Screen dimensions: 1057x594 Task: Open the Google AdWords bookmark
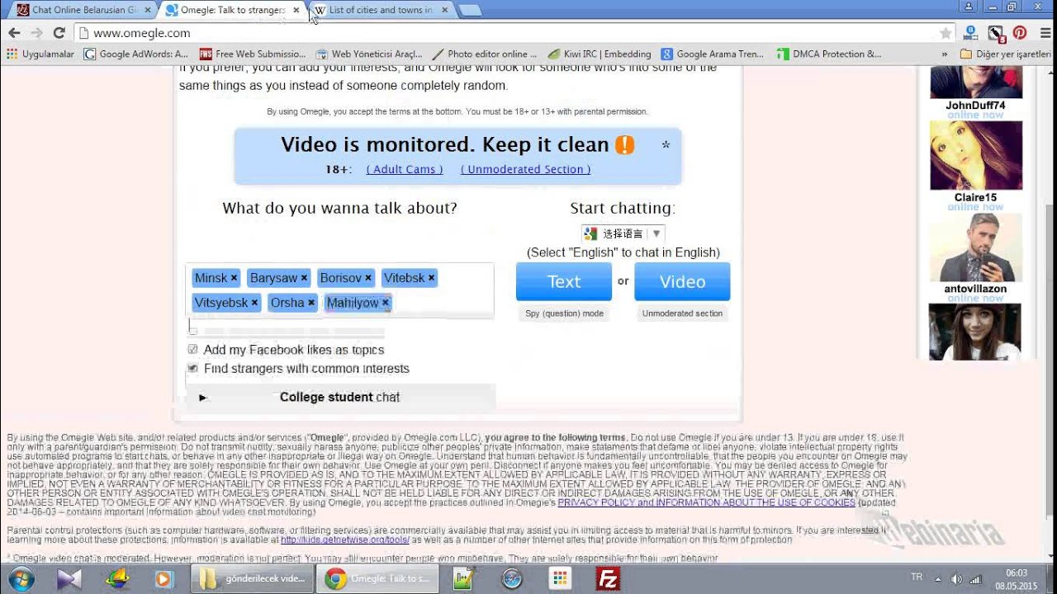tap(136, 54)
